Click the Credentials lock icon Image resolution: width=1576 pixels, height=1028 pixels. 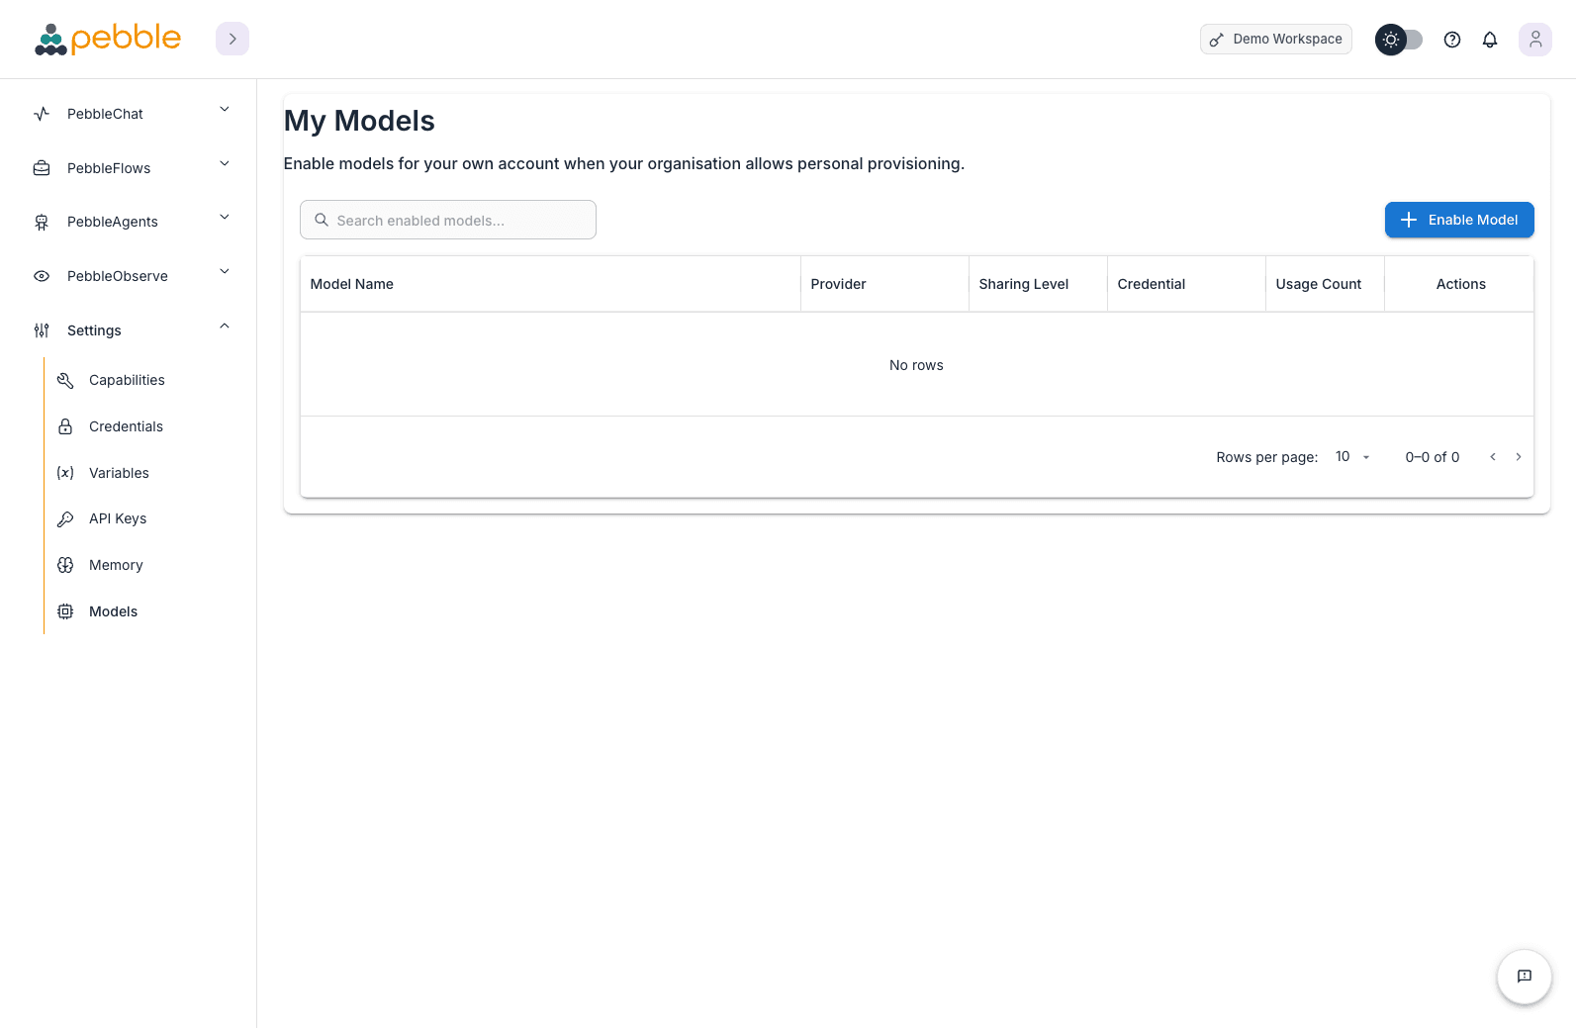point(64,425)
